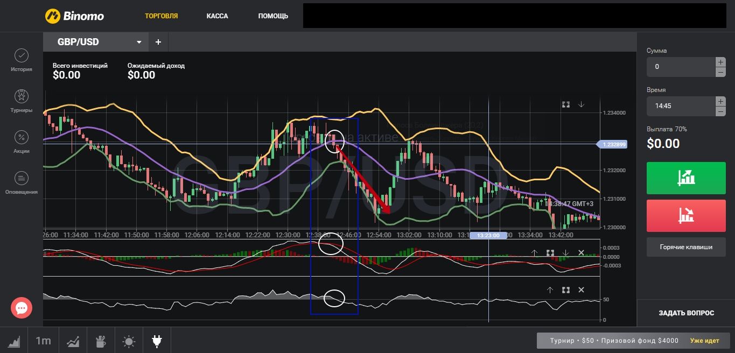The image size is (735, 353).
Task: Place an up trade with green button
Action: tap(686, 178)
